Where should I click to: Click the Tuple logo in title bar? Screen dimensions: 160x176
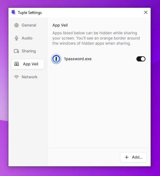14,12
